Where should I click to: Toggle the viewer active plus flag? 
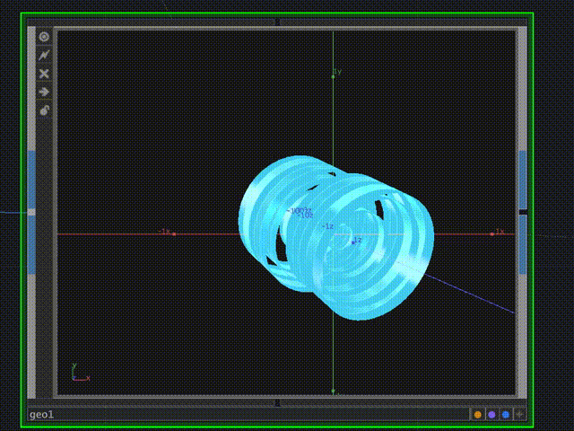(x=519, y=415)
